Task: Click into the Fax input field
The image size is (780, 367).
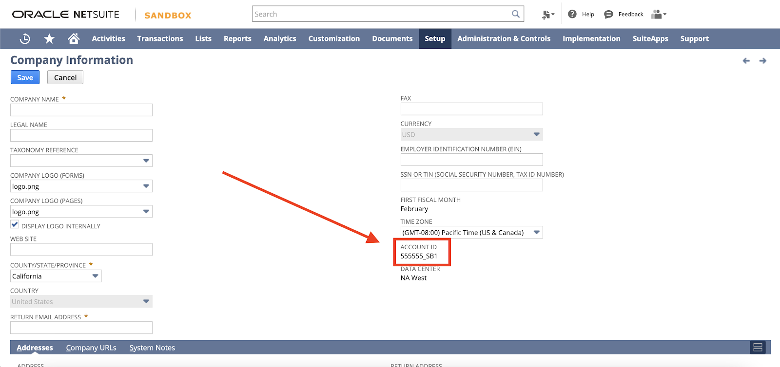Action: click(x=471, y=109)
